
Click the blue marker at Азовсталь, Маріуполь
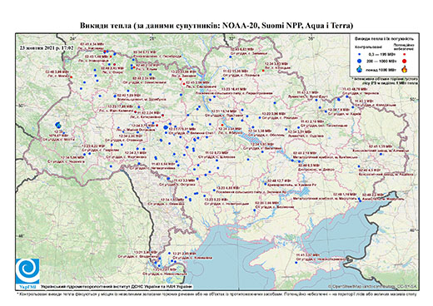(361, 200)
